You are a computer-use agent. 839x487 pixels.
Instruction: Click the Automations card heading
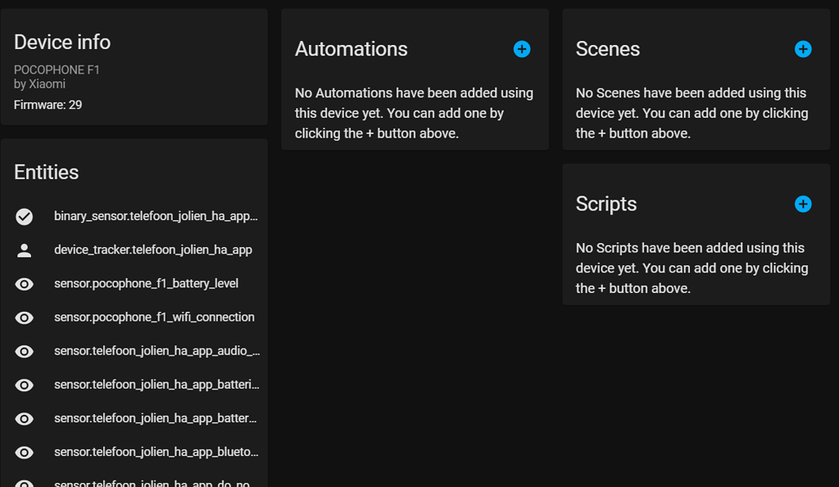coord(351,49)
